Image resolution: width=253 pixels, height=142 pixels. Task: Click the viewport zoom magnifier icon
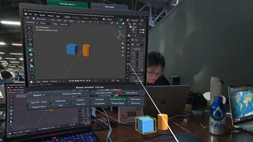click(123, 44)
